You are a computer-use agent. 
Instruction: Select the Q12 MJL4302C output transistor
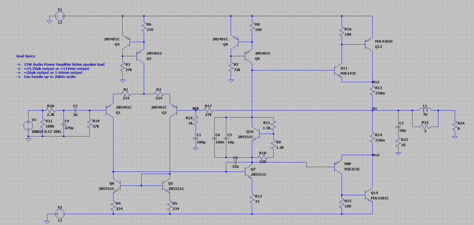[369, 44]
